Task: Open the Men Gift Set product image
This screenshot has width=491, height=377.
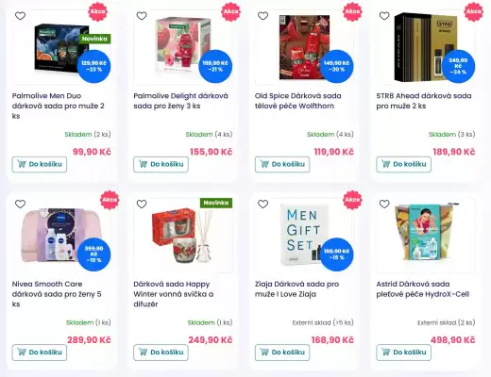Action: coord(304,236)
